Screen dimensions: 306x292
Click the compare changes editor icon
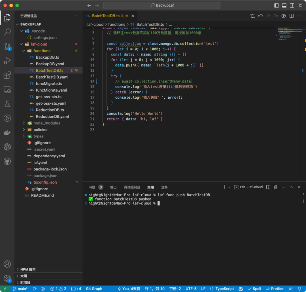click(x=252, y=16)
